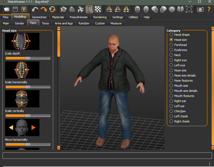Toggle the checkerboard background icon
This screenshot has width=214, height=167.
(98, 9)
